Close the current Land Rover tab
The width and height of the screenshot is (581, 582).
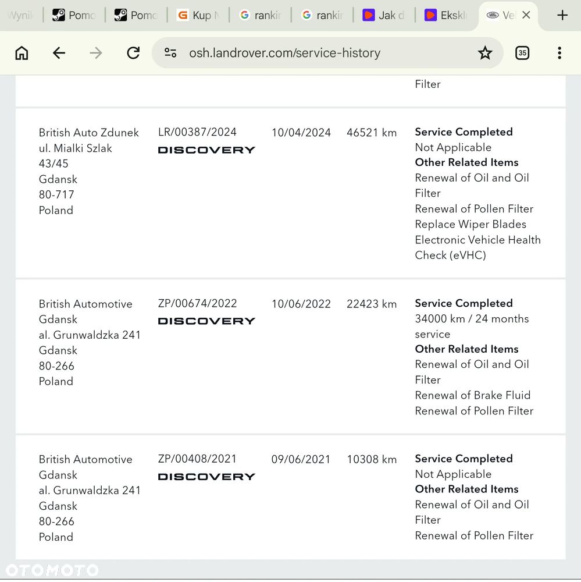526,15
